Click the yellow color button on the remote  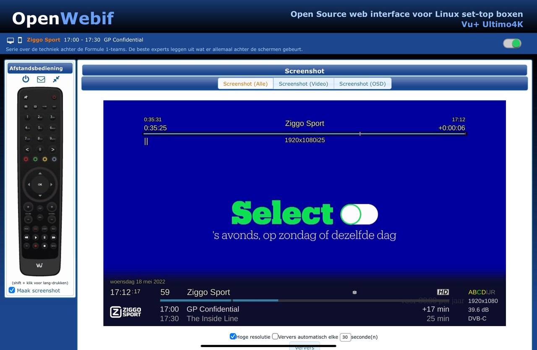coord(45,160)
